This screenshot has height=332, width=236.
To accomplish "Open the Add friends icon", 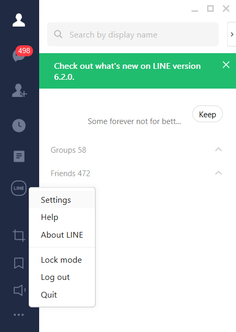I will coord(19,90).
